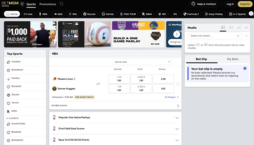Open All Wagers link

172,97
